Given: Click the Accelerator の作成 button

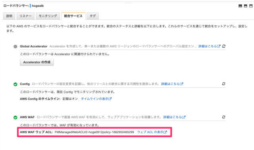Looking at the screenshot, I should (x=37, y=62).
